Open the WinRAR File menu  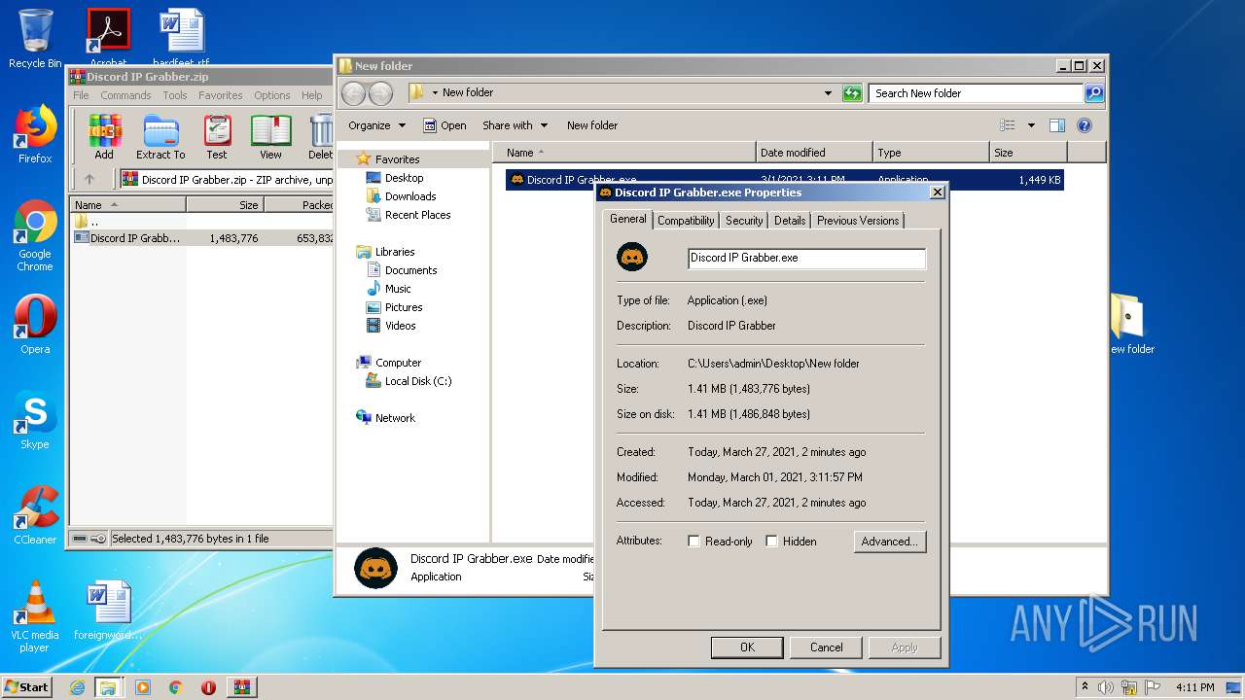coord(81,95)
